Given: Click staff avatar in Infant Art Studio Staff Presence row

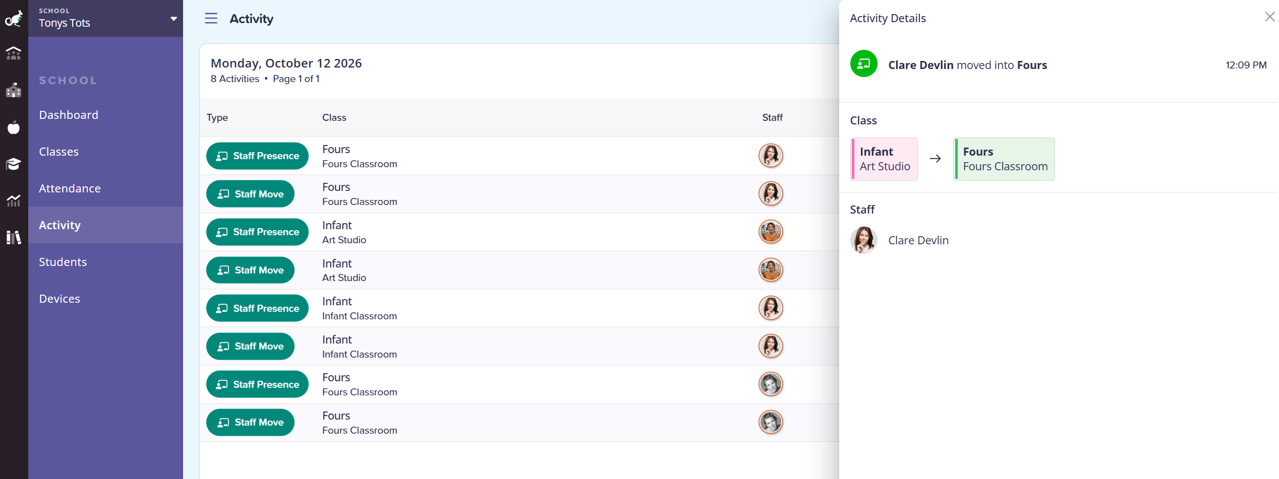Looking at the screenshot, I should point(771,232).
